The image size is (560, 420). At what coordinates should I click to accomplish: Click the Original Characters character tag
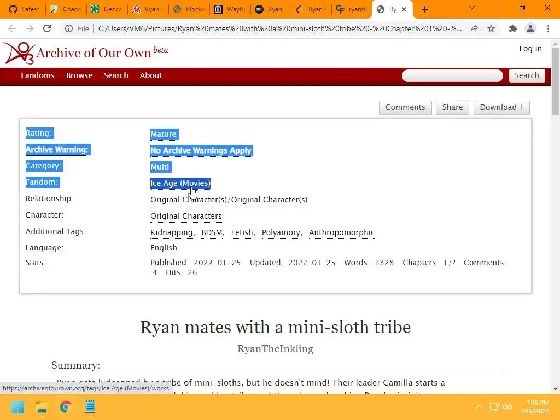click(x=186, y=216)
